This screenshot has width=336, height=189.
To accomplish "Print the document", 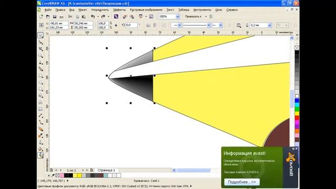I will (61, 16).
